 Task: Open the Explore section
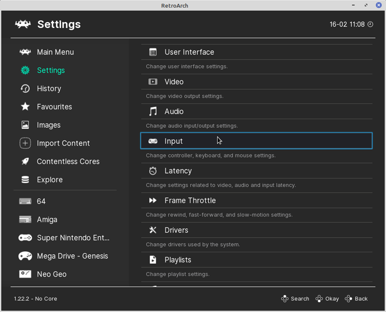[50, 179]
